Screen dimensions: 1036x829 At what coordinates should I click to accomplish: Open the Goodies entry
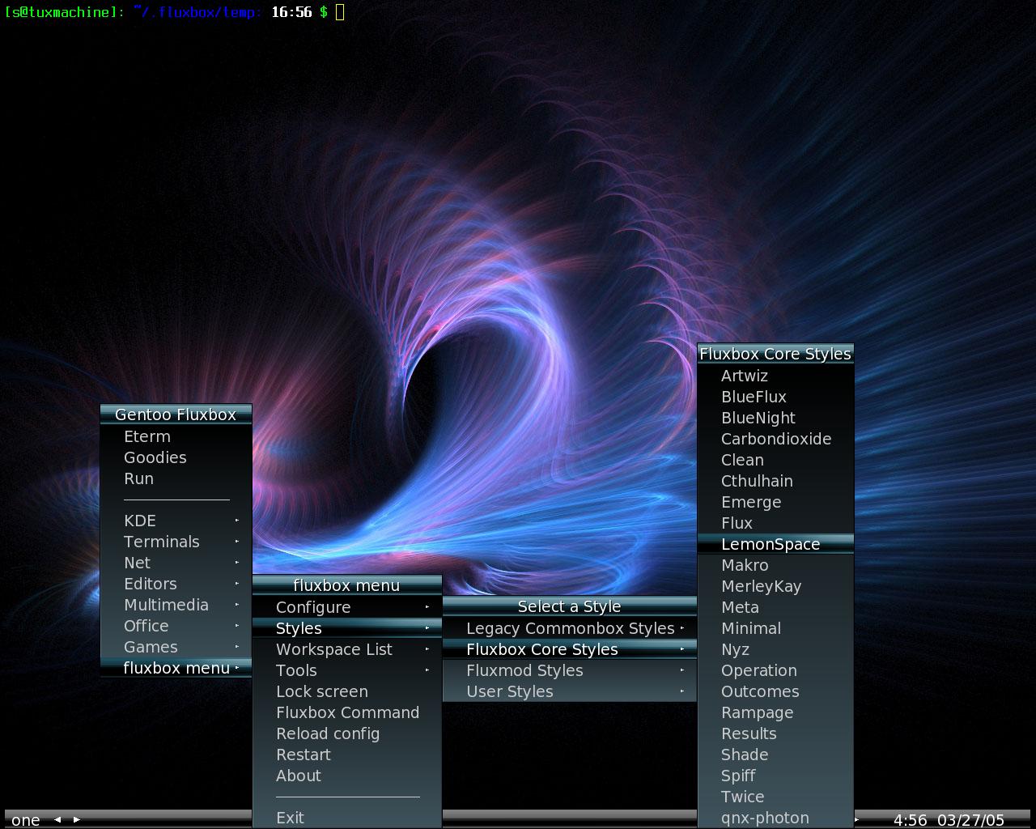click(x=176, y=457)
